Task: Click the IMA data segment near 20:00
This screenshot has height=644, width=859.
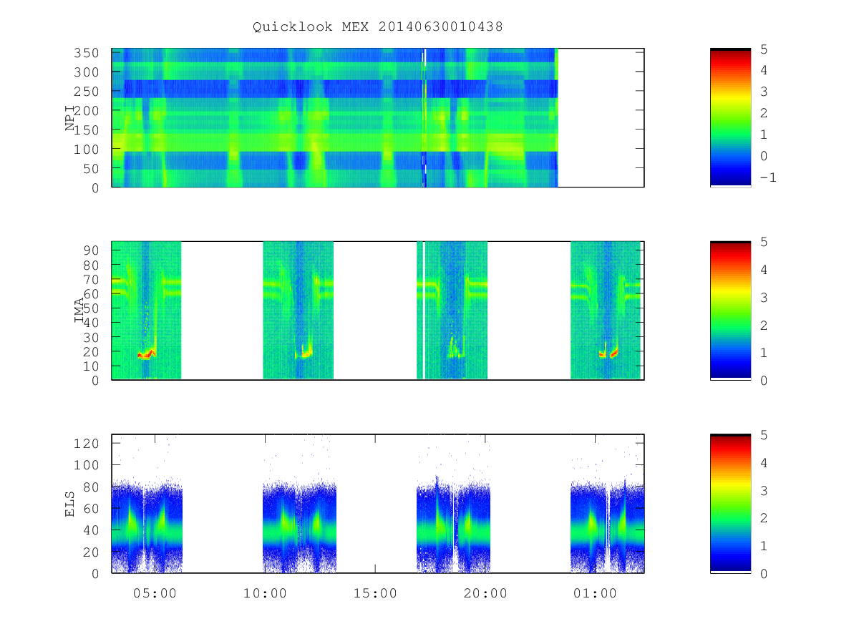Action: pyautogui.click(x=452, y=311)
